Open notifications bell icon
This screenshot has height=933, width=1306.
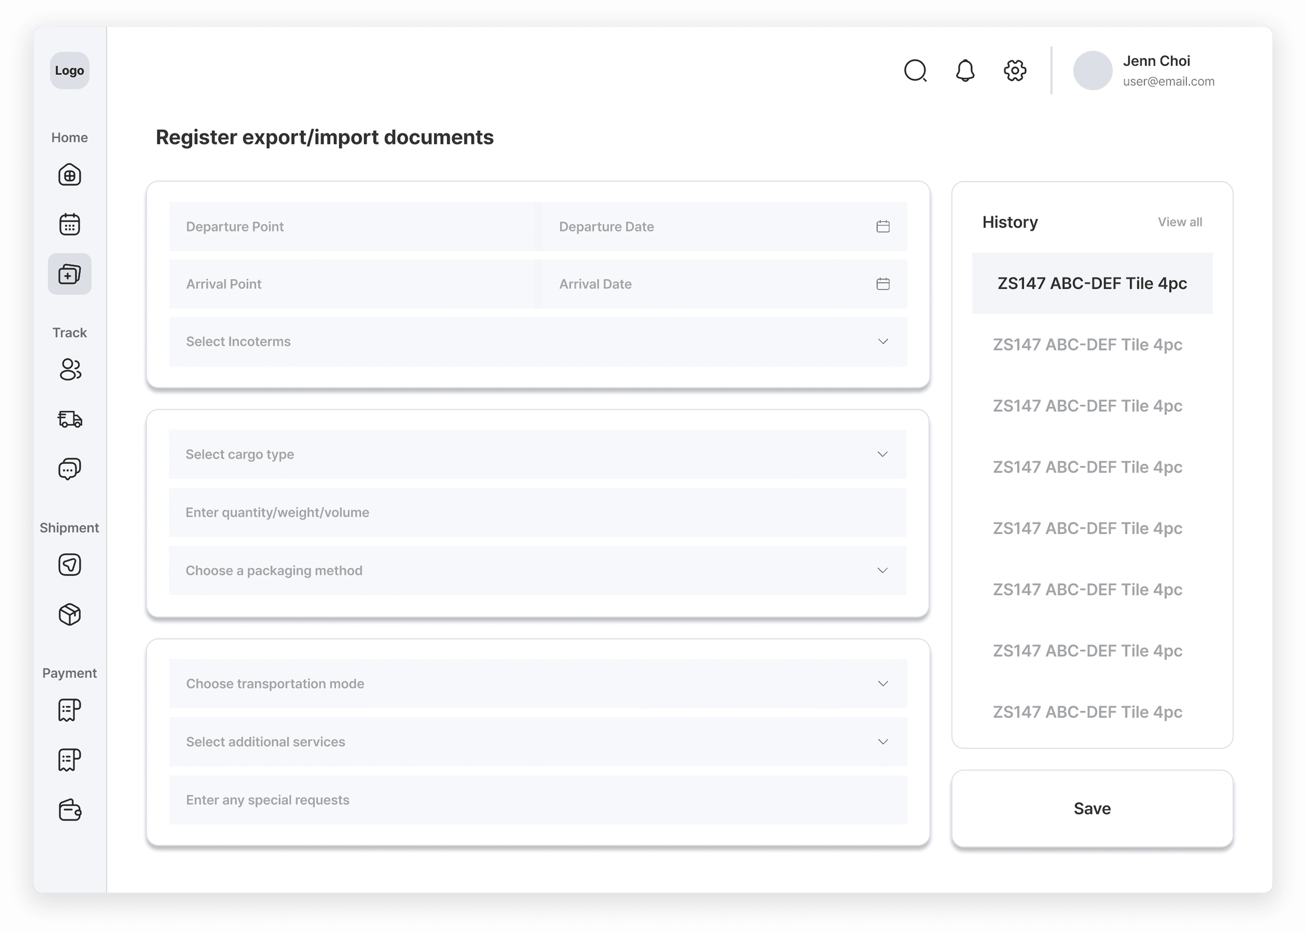click(x=965, y=71)
